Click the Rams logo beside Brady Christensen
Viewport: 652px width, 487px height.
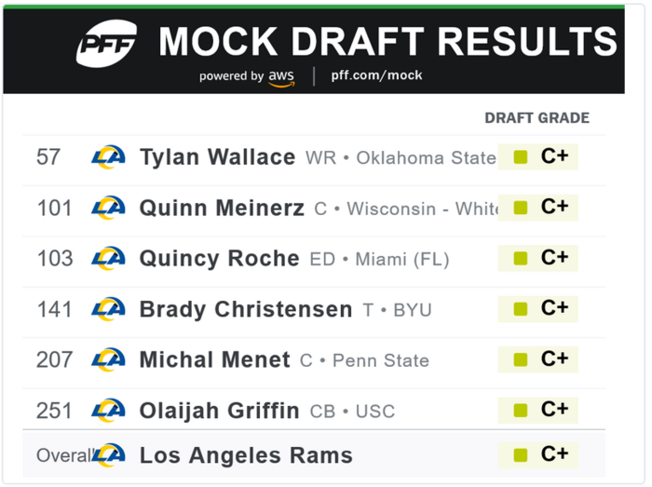(108, 308)
